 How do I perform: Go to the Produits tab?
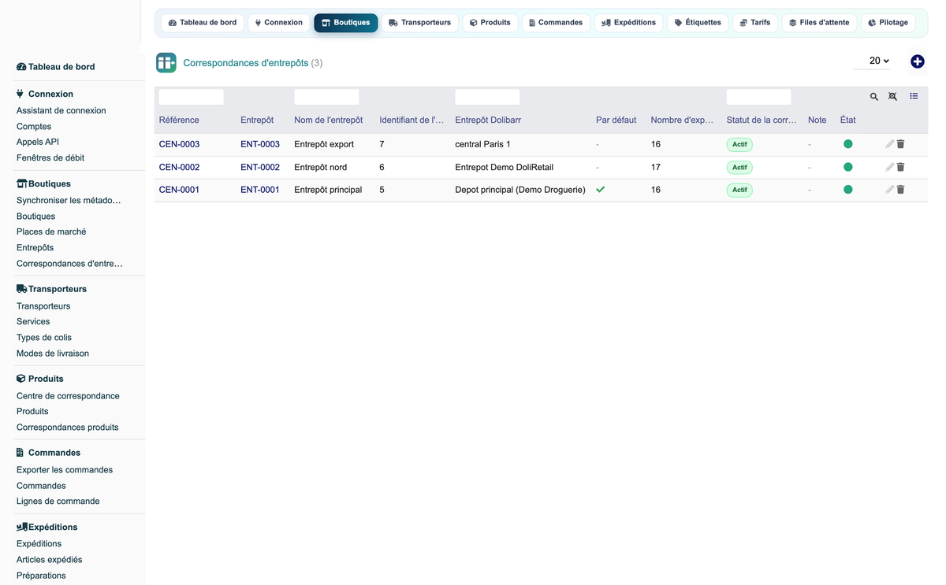(x=490, y=23)
